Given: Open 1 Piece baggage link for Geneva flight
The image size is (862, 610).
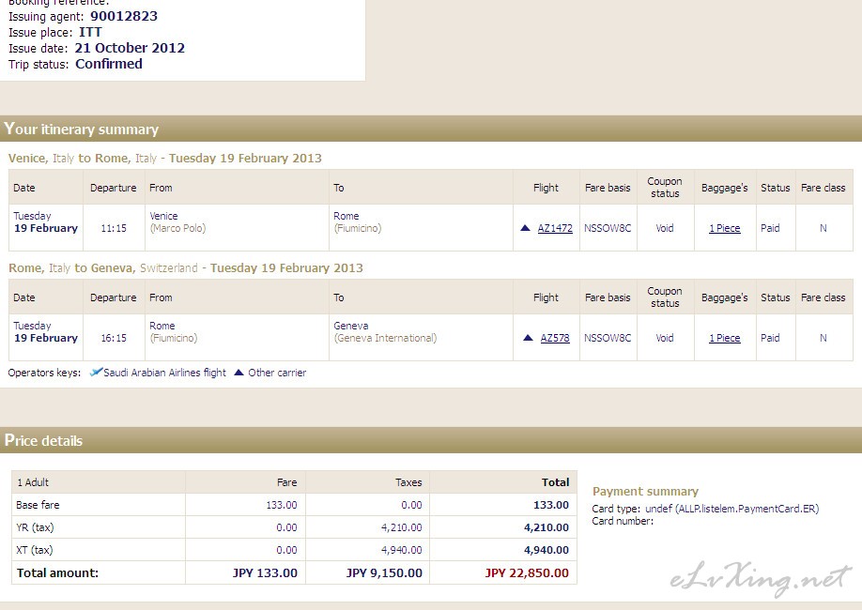Looking at the screenshot, I should click(725, 338).
